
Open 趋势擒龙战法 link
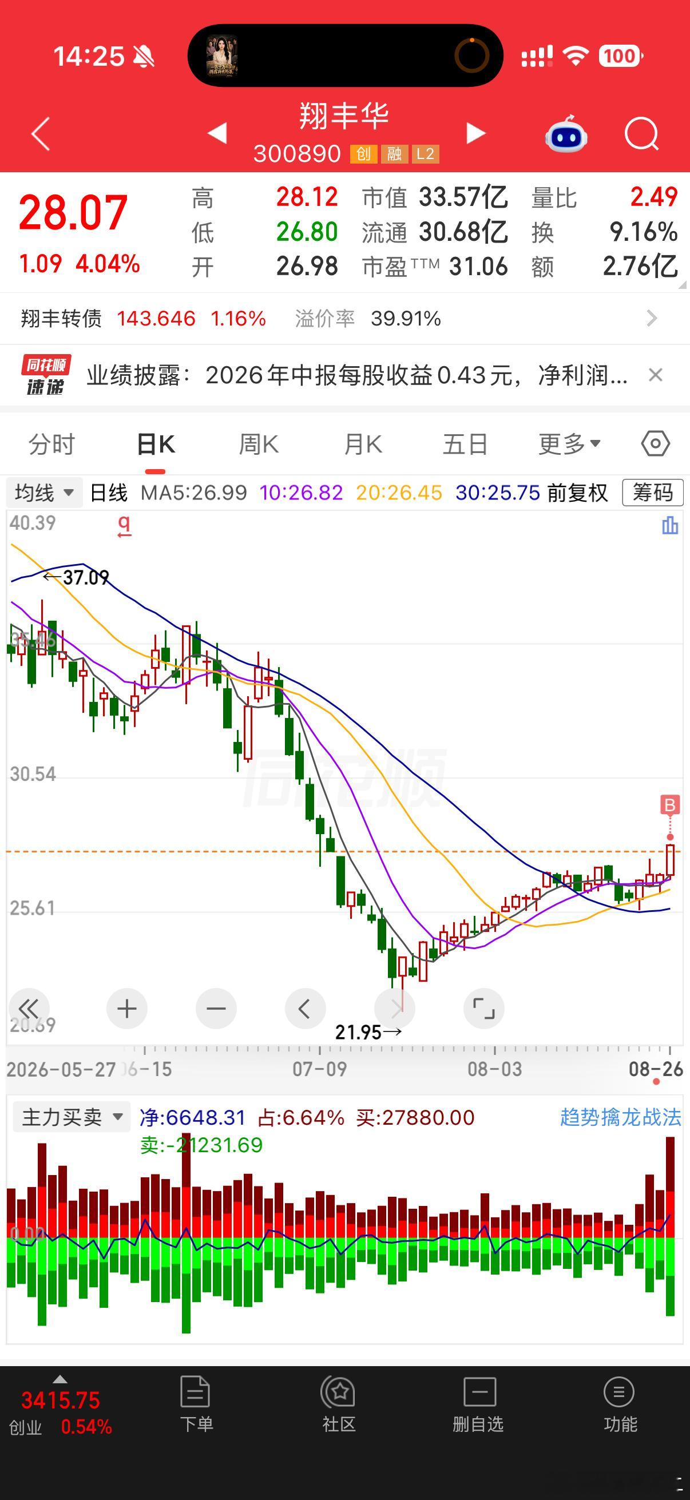coord(620,1117)
